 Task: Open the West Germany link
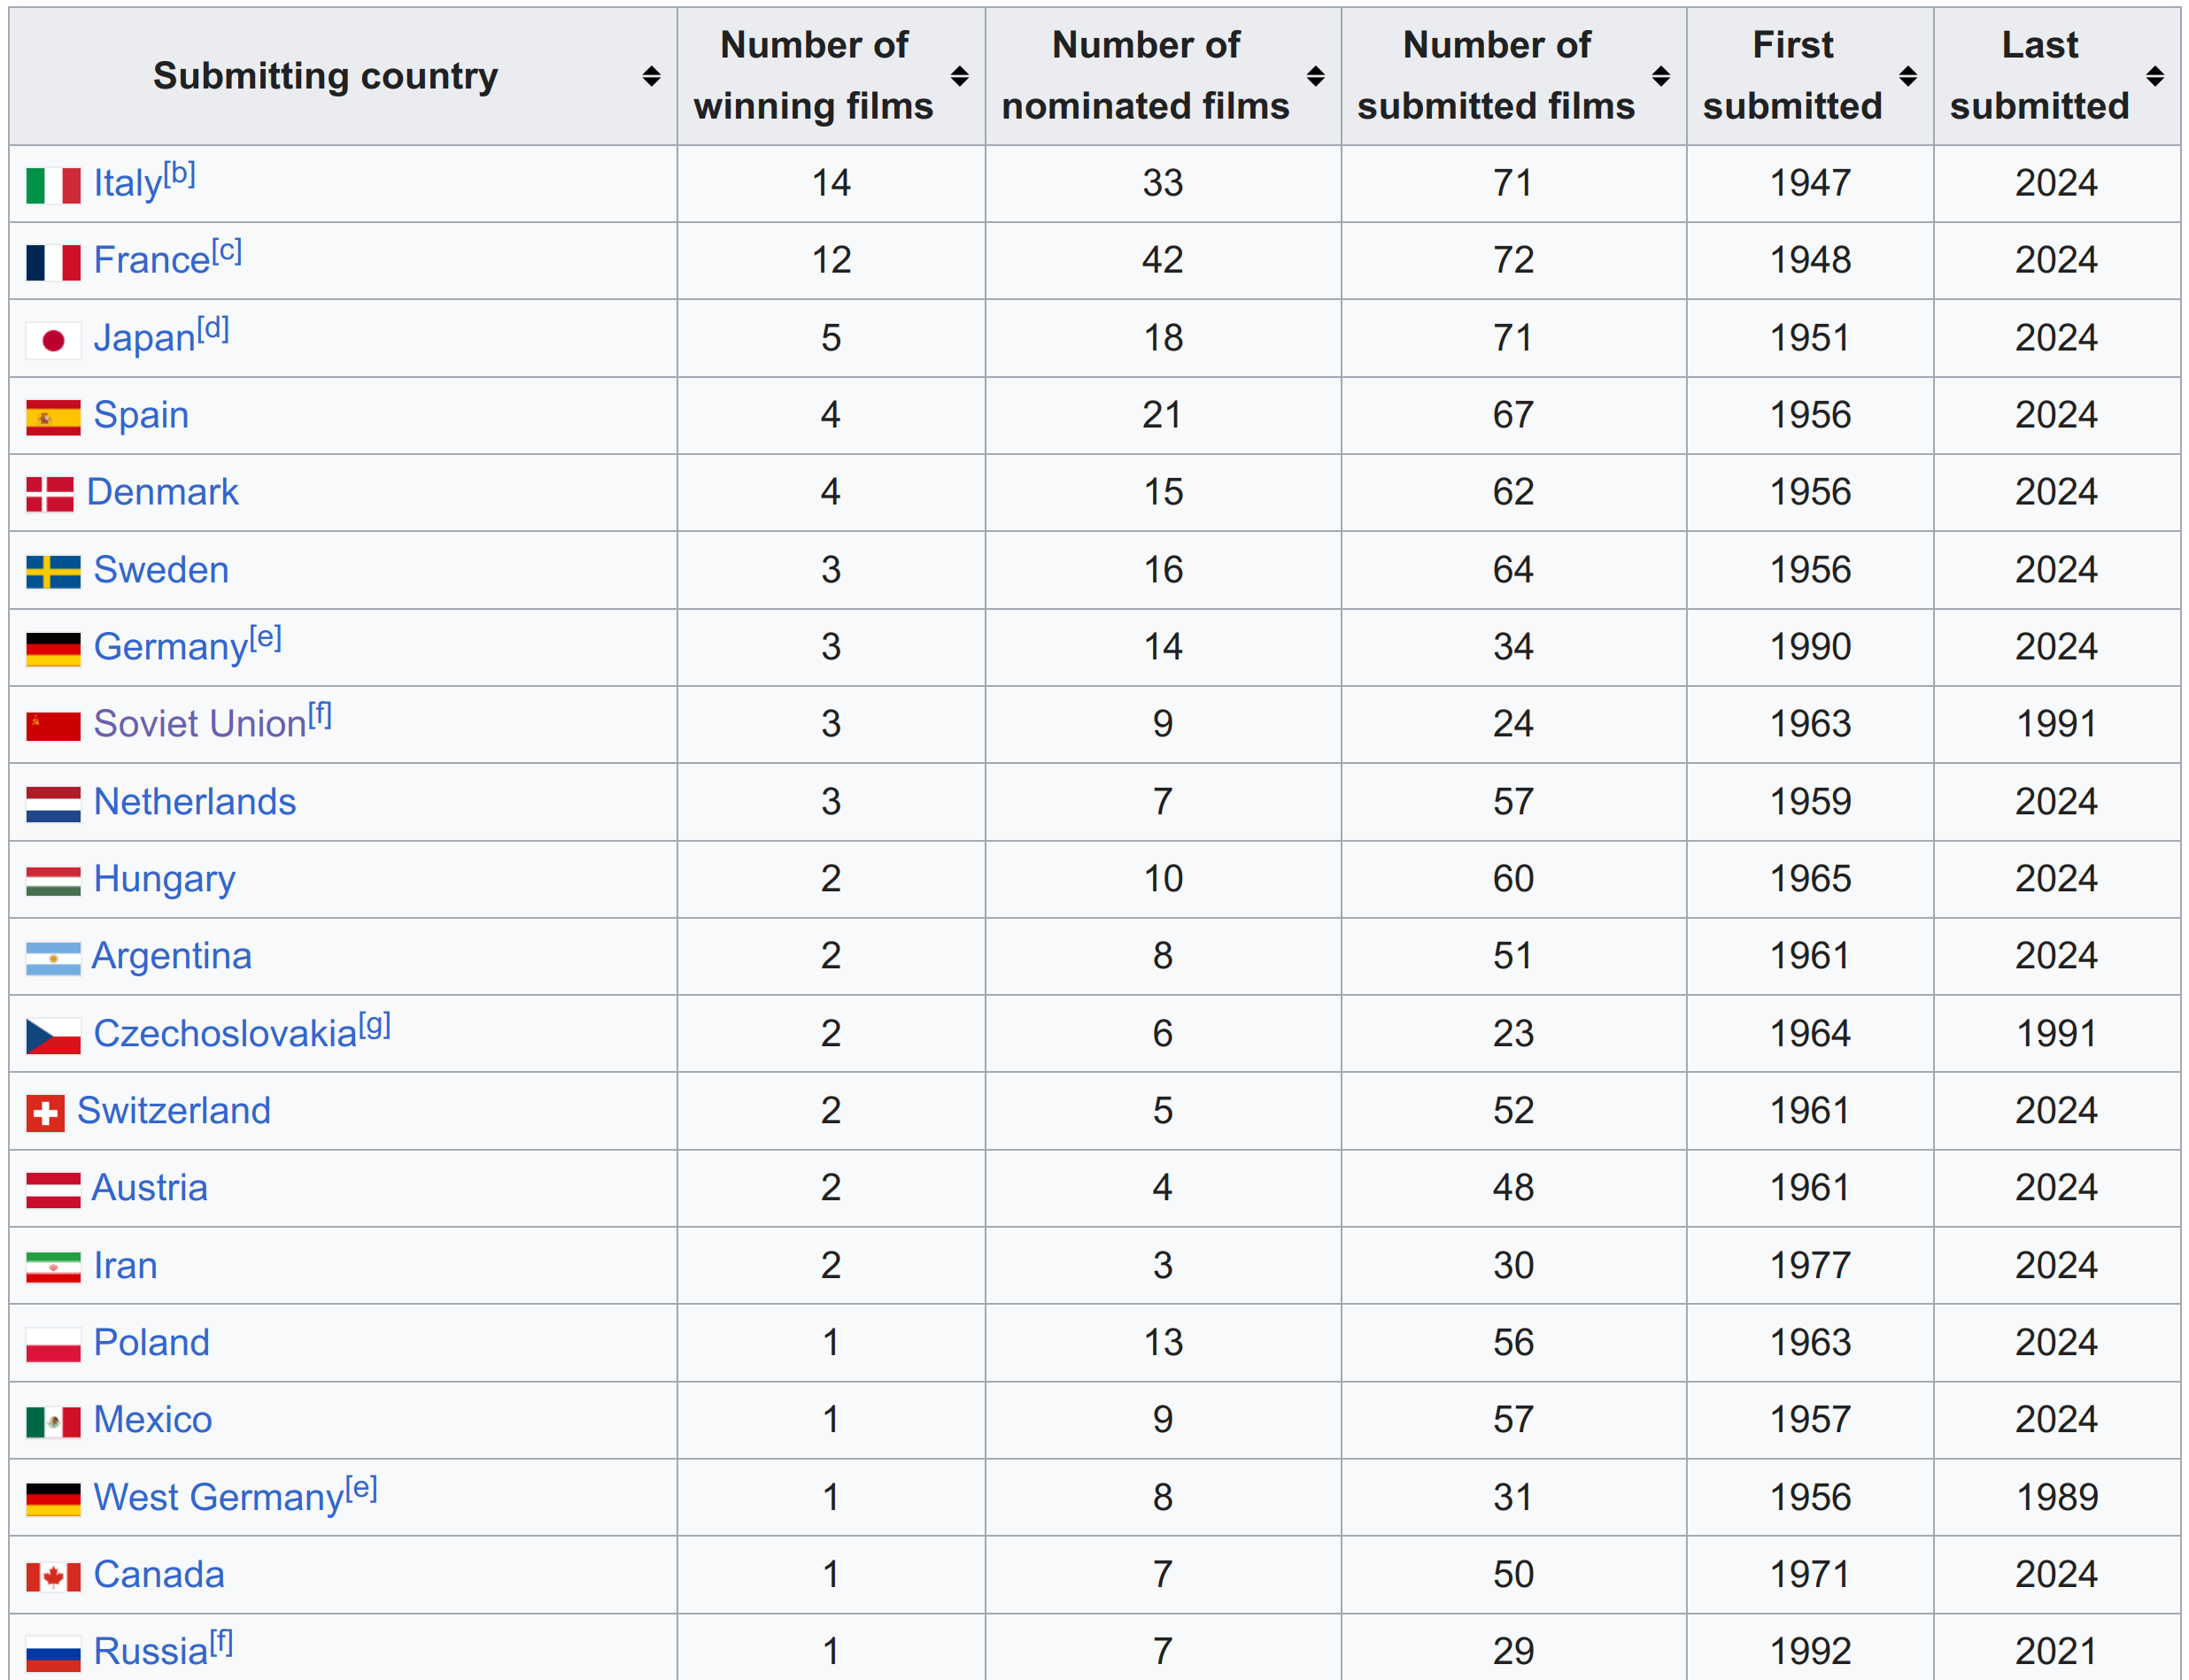click(x=218, y=1498)
